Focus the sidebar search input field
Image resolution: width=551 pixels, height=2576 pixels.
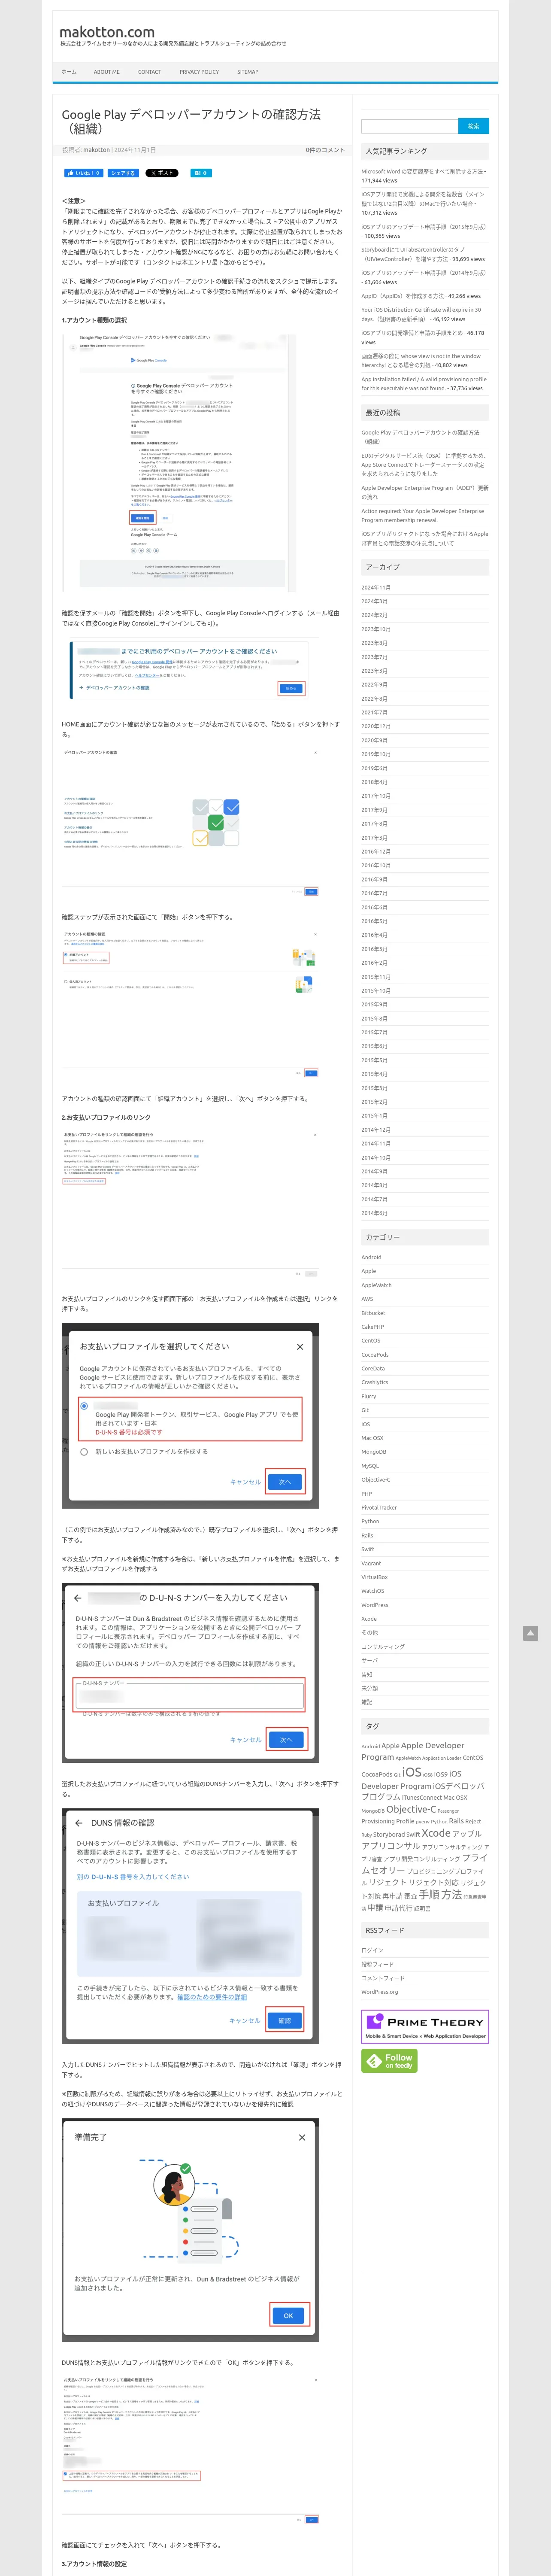click(x=409, y=126)
